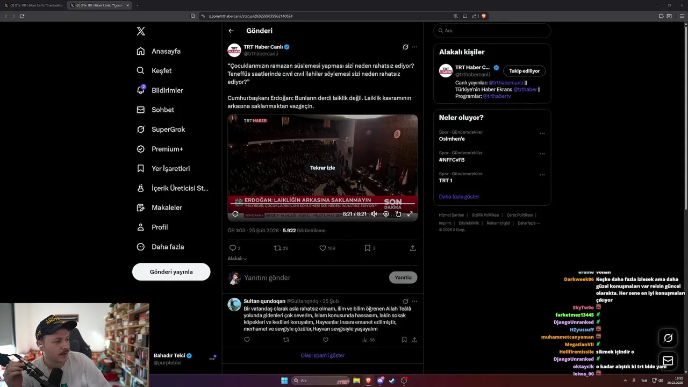
Task: Open Windows Start menu
Action: pyautogui.click(x=284, y=381)
